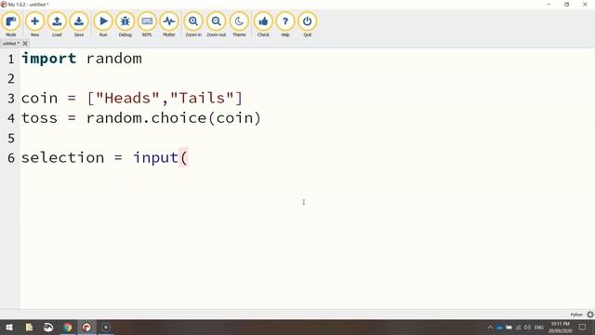Place cursor on line 1 'import random'
Viewport: 595px width, 335px height.
[x=82, y=59]
